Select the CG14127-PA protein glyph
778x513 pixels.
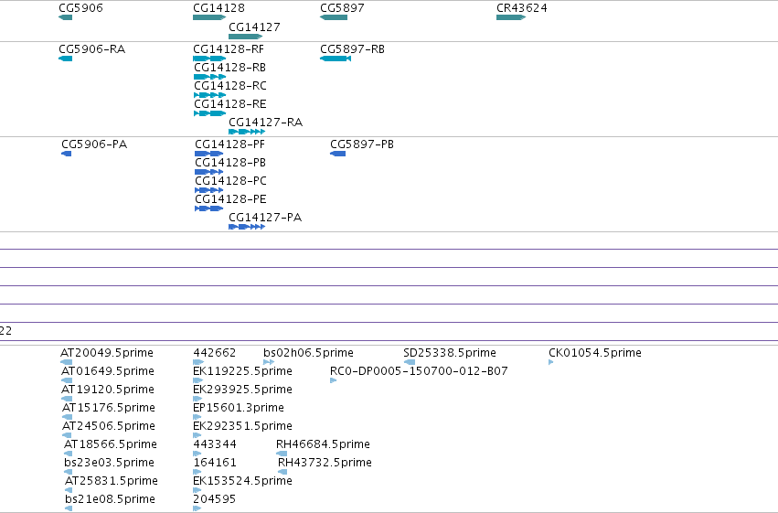pos(247,227)
